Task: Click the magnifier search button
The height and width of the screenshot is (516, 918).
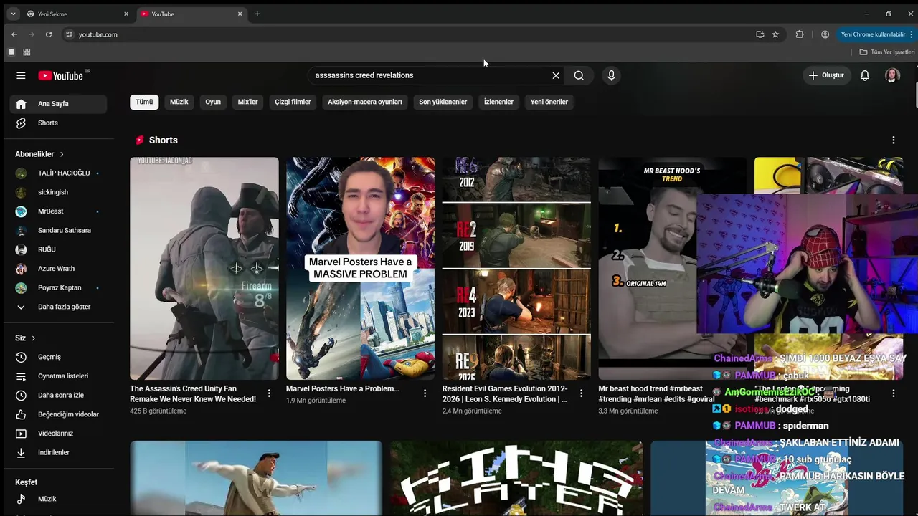Action: [579, 75]
